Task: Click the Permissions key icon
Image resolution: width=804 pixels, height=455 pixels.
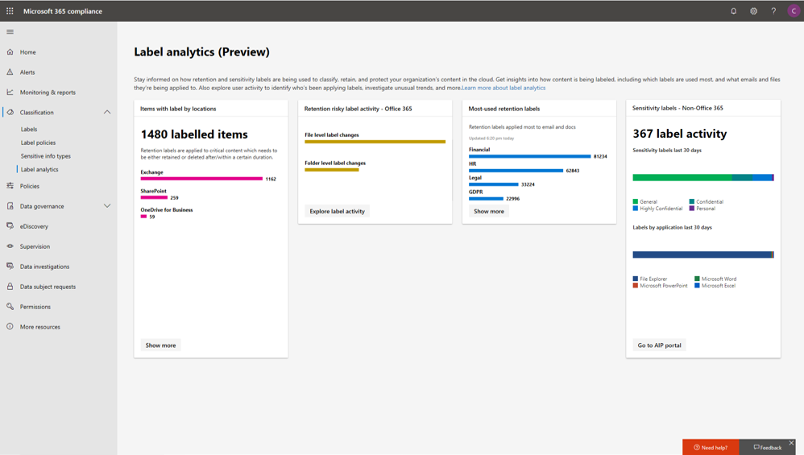Action: click(10, 306)
